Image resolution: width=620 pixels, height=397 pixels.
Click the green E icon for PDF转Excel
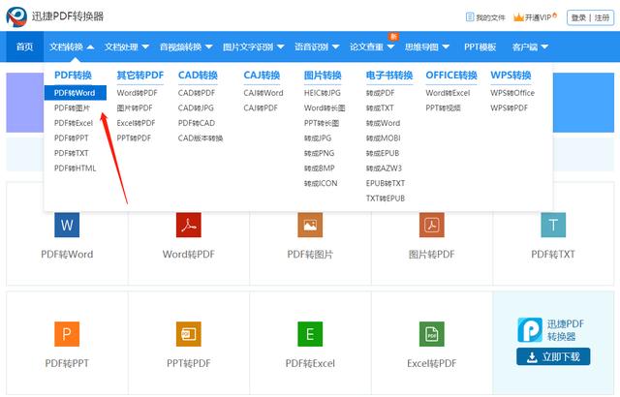coord(310,334)
